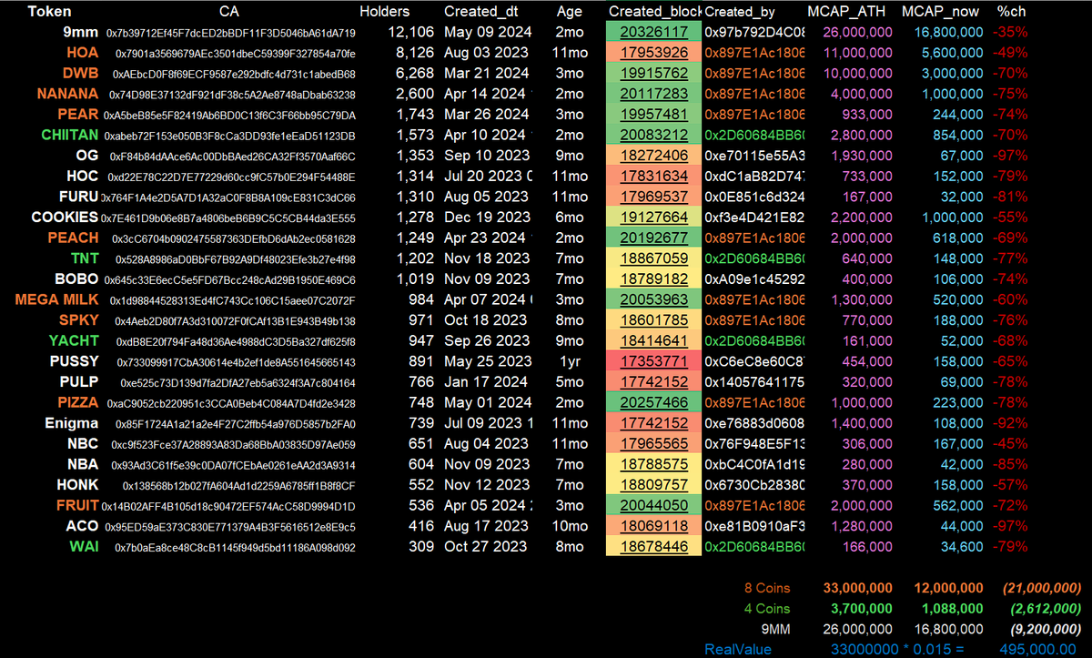Click the %ch column header
The image size is (1092, 658).
point(1009,12)
